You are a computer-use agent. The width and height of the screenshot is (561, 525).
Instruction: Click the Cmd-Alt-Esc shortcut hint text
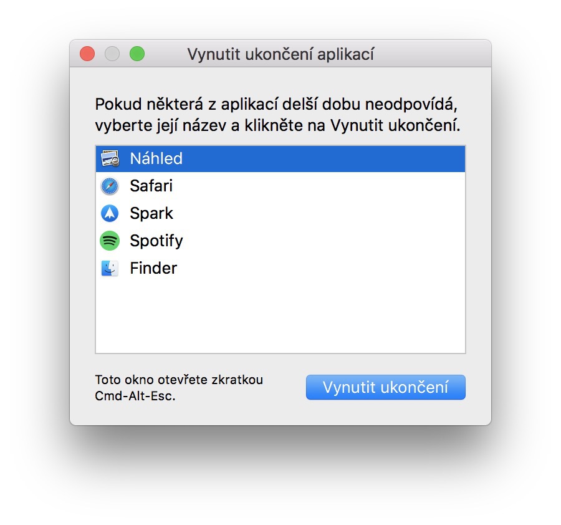[135, 395]
